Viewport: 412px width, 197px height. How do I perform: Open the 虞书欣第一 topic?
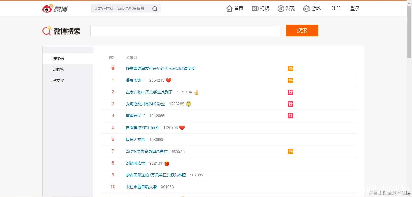135,80
